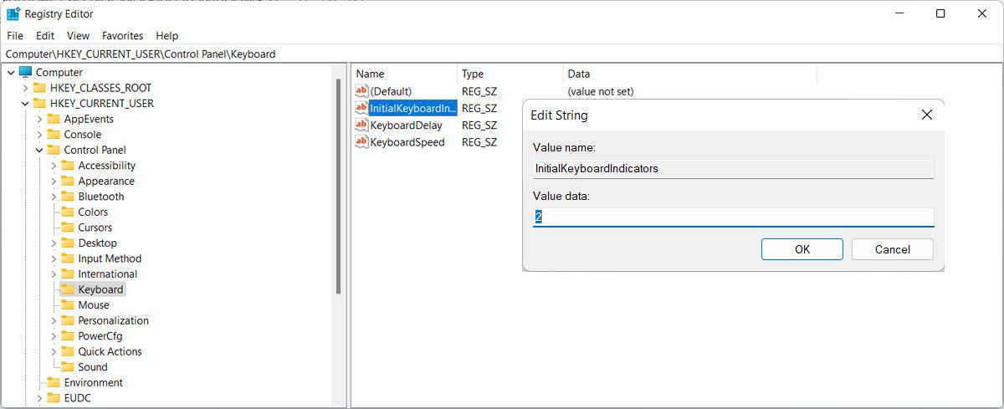Click the KeyboardSpeed string value icon
This screenshot has width=1004, height=409.
tap(361, 142)
